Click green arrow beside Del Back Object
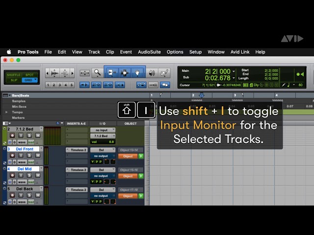 141,196
